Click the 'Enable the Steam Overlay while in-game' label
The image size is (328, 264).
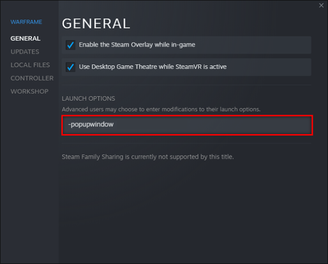tap(137, 45)
